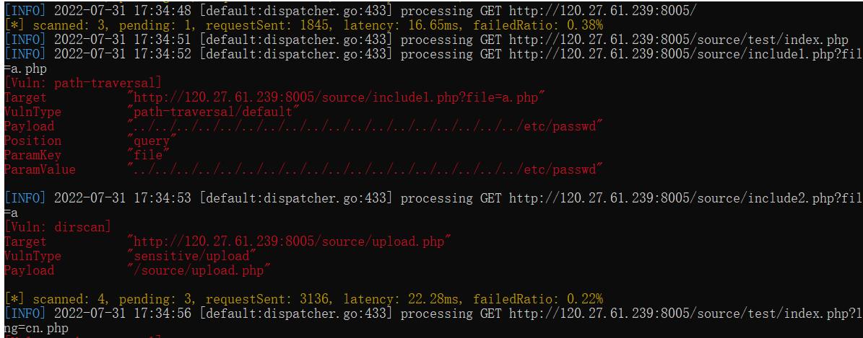The image size is (863, 338).
Task: Click the wrapped "ng=cn.php" text
Action: pos(36,328)
